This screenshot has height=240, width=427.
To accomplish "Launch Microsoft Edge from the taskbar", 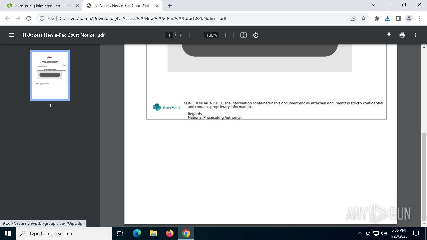I will (137, 233).
